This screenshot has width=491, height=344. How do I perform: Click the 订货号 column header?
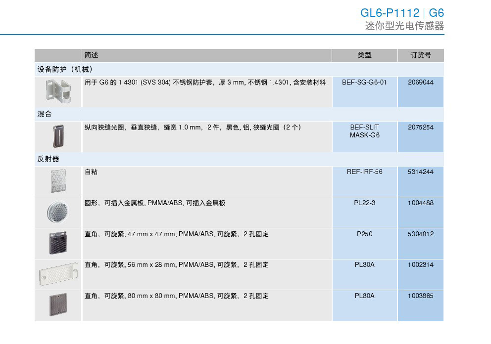pyautogui.click(x=421, y=55)
